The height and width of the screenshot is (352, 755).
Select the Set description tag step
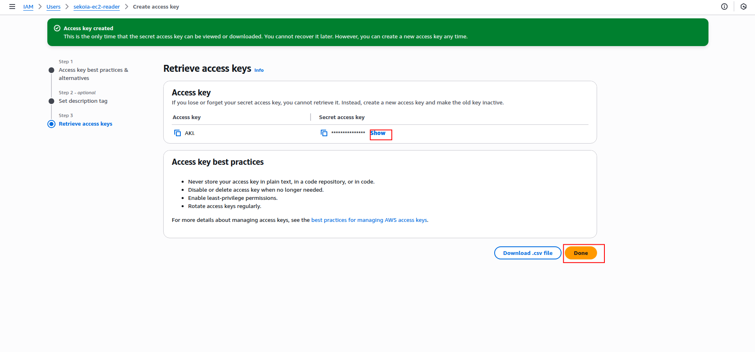click(83, 101)
